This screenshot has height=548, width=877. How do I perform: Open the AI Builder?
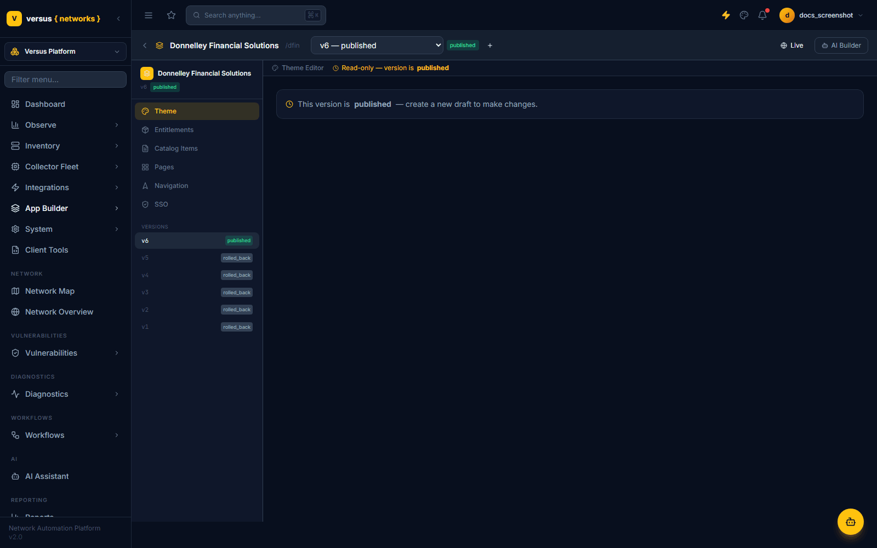pyautogui.click(x=841, y=45)
